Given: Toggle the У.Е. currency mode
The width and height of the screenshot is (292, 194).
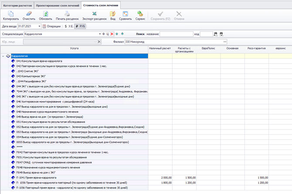Looking at the screenshot, I should pyautogui.click(x=69, y=26).
